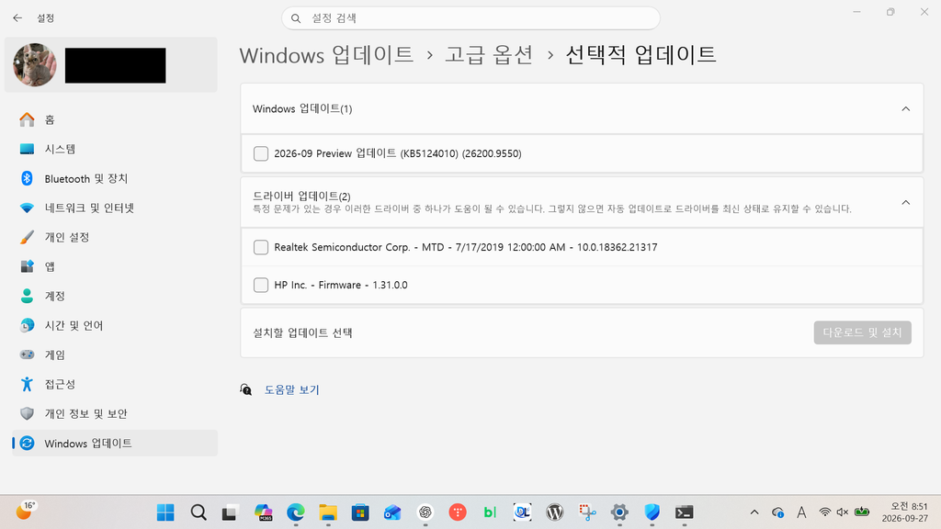Click the battery tray icon

(x=862, y=512)
